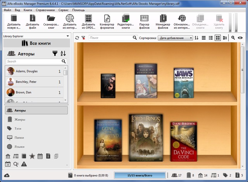The width and height of the screenshot is (248, 182).
Task: Select the Авторы navigation tab
Action: [x=36, y=110]
